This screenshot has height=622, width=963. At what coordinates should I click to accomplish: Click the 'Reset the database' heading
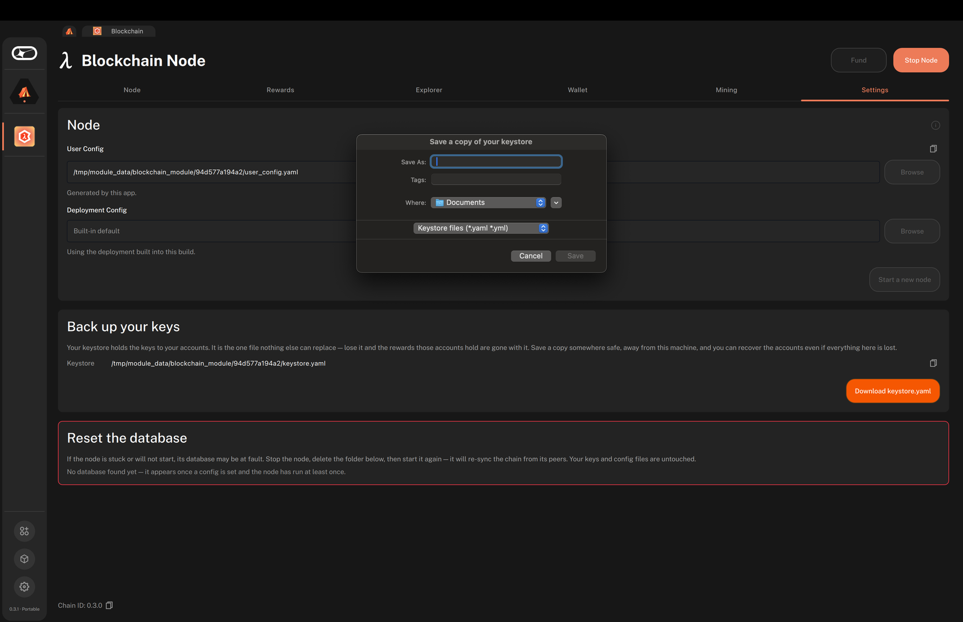(x=127, y=438)
